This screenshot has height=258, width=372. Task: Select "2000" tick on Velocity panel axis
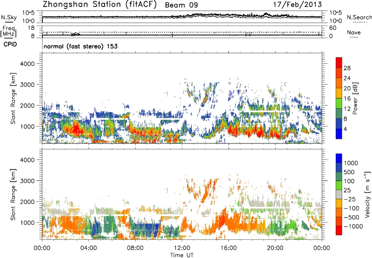click(27, 202)
